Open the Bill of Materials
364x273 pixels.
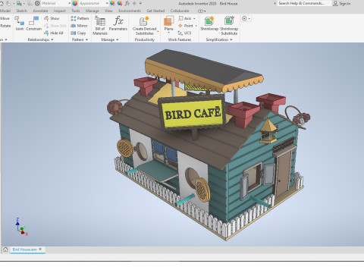pyautogui.click(x=100, y=25)
